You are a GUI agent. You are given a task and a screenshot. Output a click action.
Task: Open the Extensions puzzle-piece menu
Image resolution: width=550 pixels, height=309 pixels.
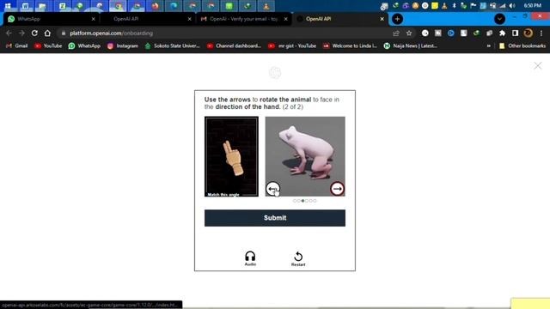502,33
